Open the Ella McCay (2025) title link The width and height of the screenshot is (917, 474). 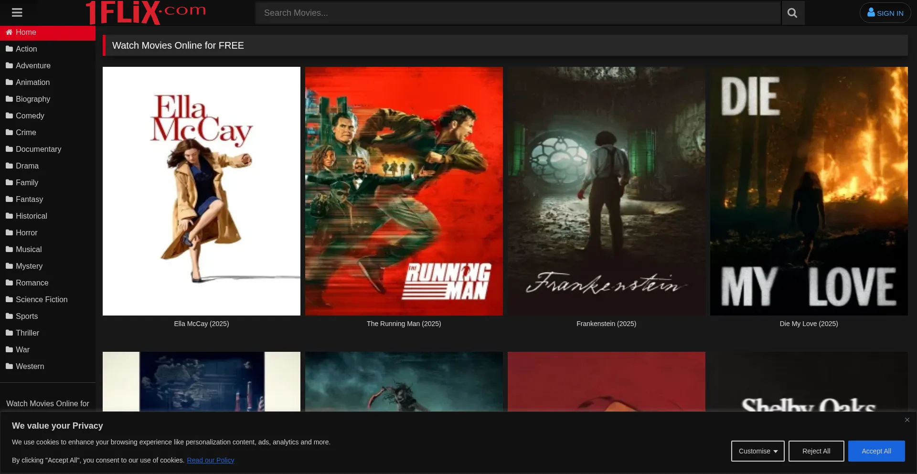[x=202, y=324]
